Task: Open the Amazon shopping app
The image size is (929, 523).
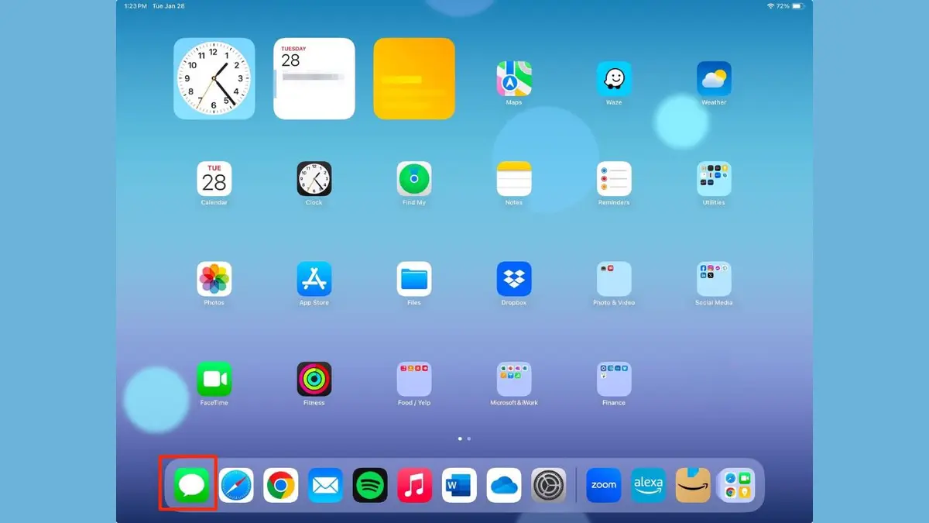Action: [x=693, y=485]
